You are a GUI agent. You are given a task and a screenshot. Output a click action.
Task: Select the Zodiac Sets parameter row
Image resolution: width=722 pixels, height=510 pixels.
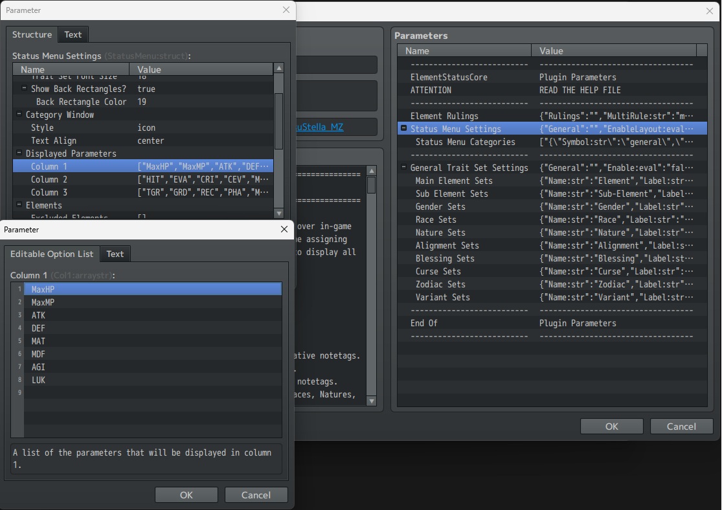pyautogui.click(x=552, y=285)
